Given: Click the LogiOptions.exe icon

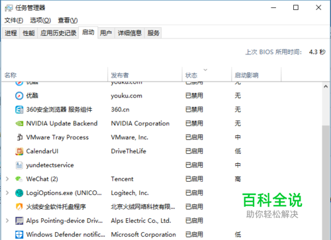Looking at the screenshot, I should (x=19, y=193).
